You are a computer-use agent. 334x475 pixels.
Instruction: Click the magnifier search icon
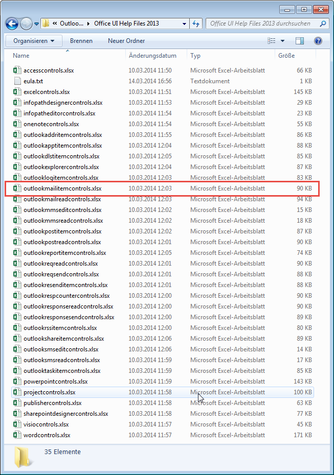(x=323, y=23)
